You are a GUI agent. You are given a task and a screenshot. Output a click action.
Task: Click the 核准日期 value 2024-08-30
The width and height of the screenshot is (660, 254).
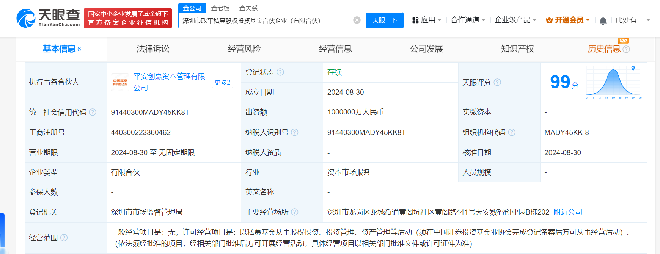(563, 152)
